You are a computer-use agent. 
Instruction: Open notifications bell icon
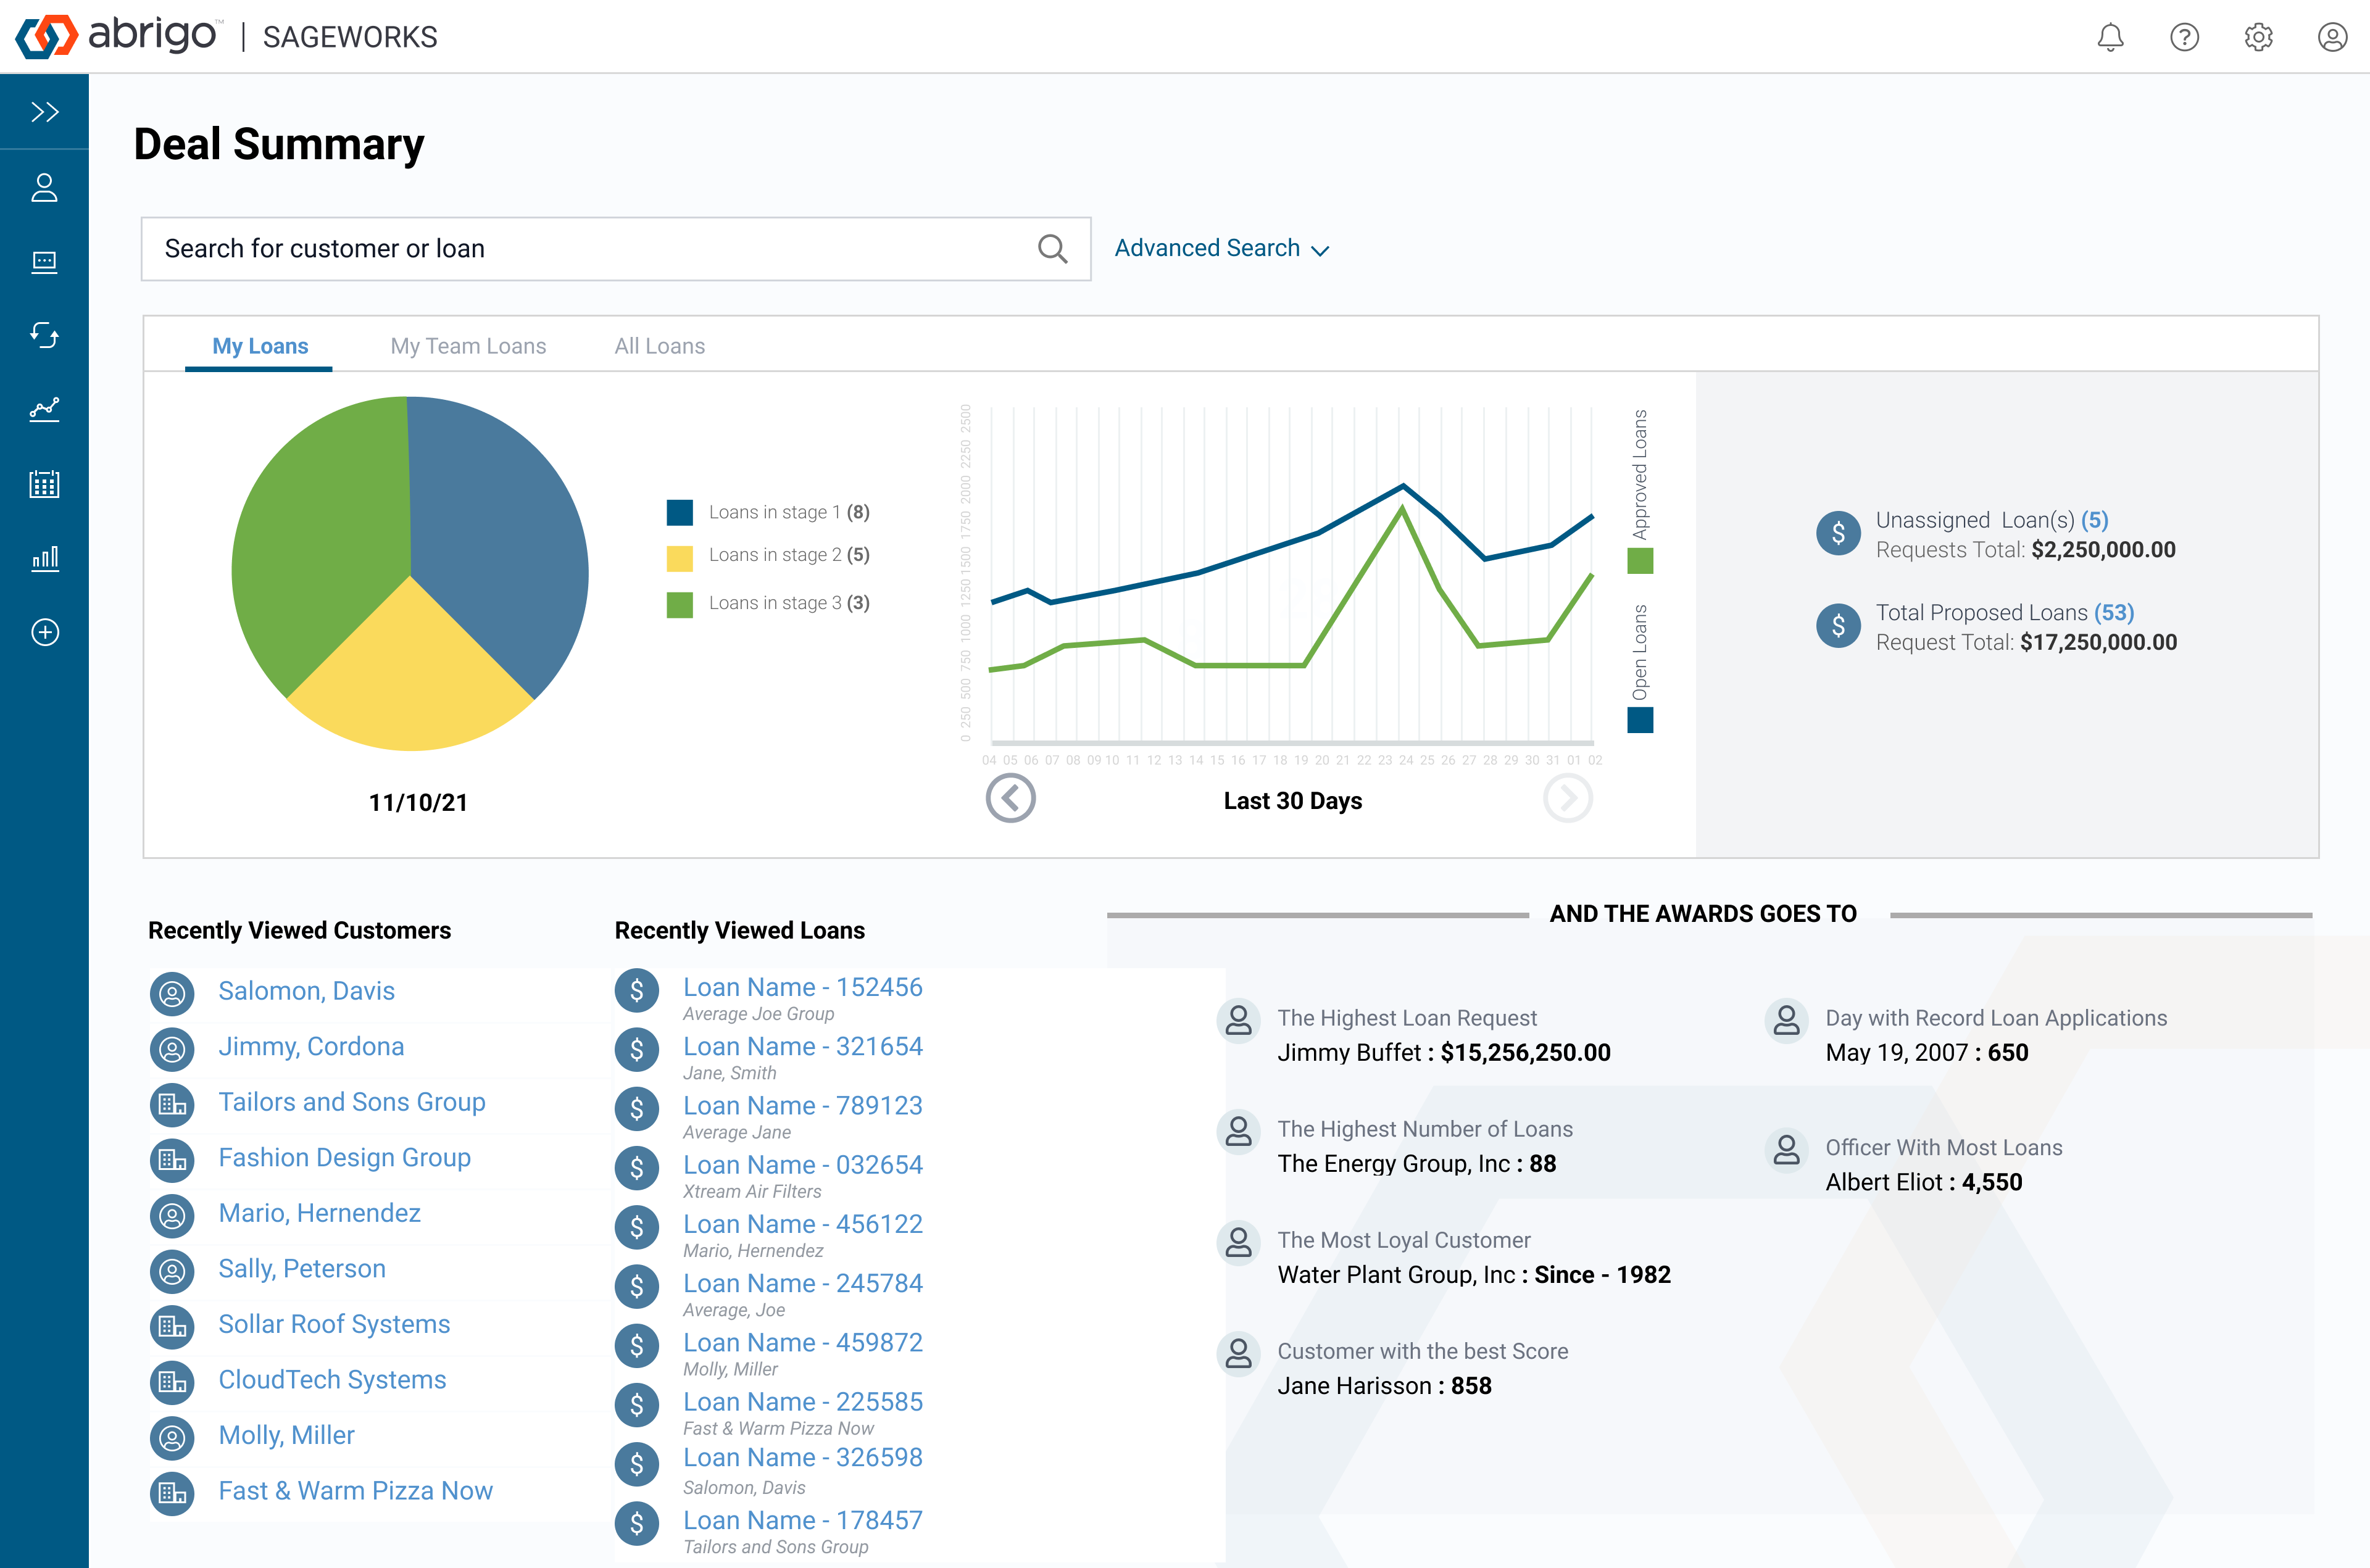pos(2110,37)
